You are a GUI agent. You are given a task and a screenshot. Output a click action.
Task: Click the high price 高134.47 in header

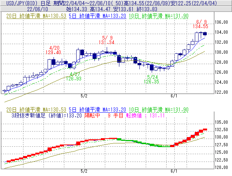(x=100, y=9)
